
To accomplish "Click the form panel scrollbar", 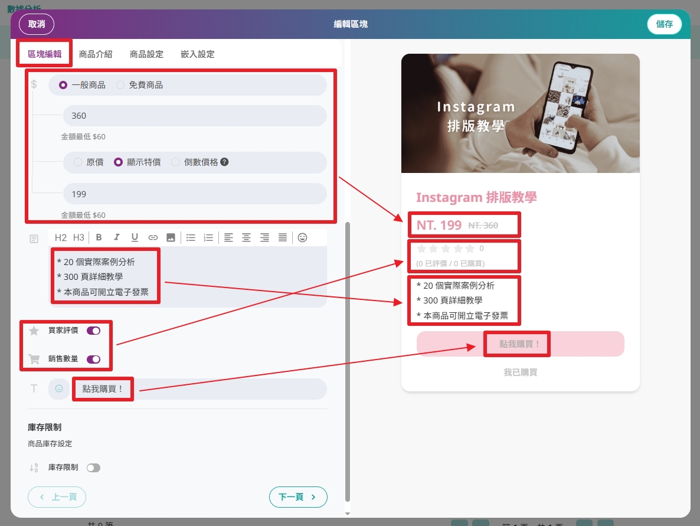I will [348, 362].
